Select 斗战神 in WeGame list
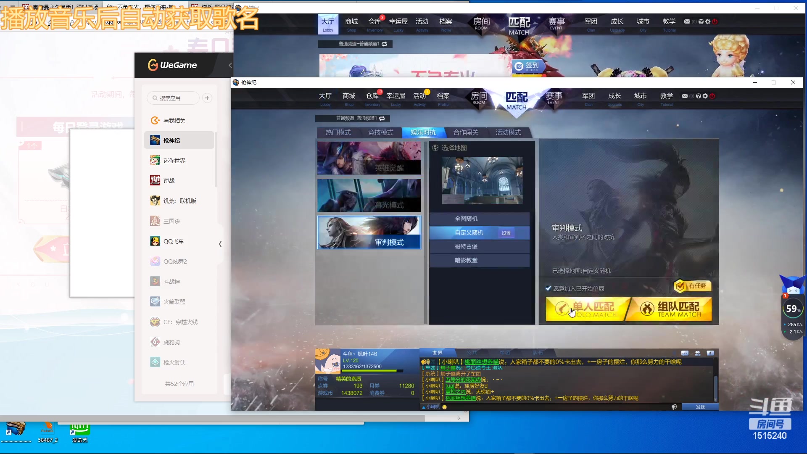The image size is (807, 454). (x=179, y=281)
